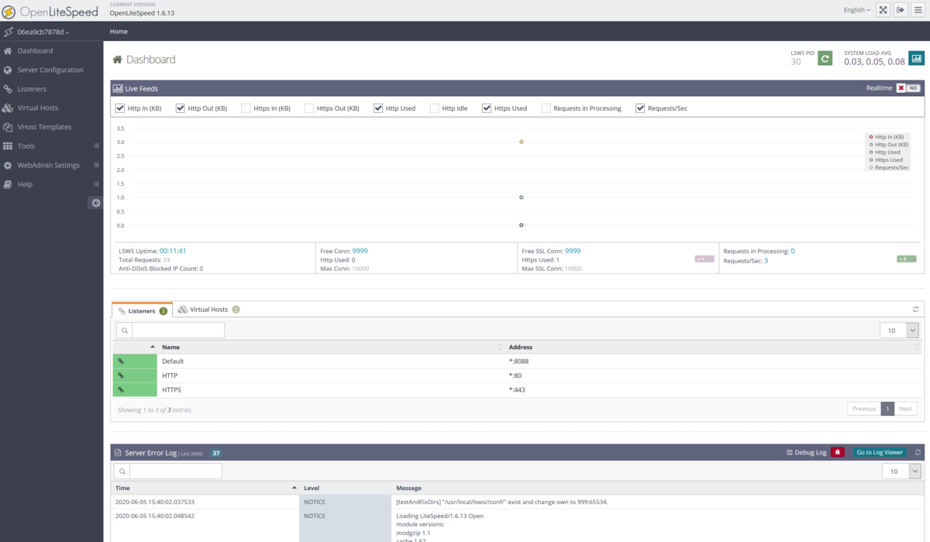Open the hamburger menu icon
This screenshot has height=542, width=930.
[x=918, y=10]
